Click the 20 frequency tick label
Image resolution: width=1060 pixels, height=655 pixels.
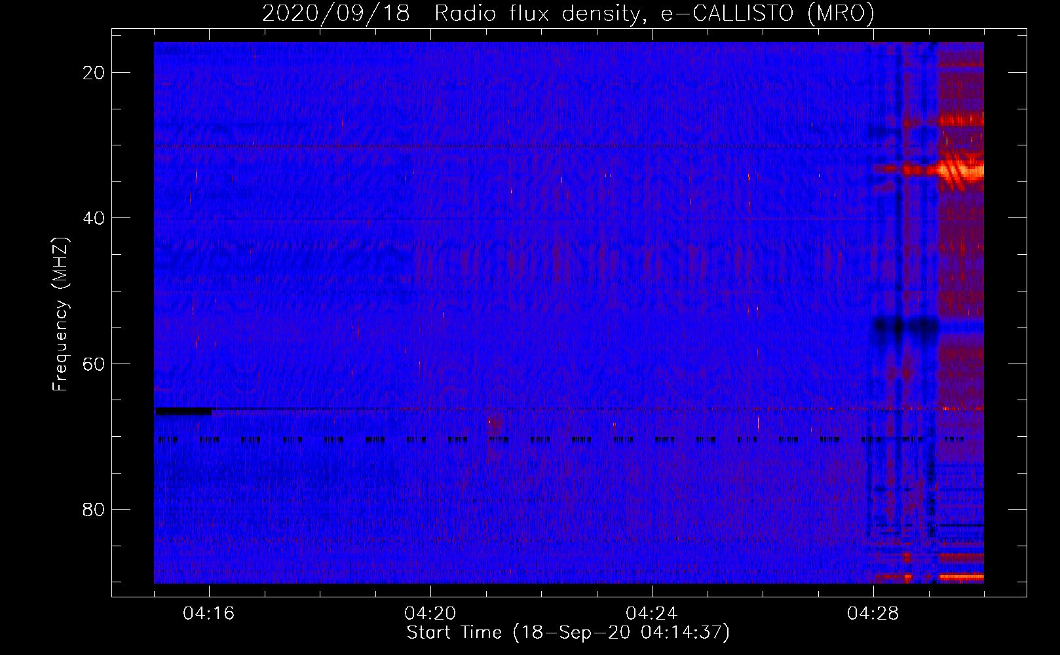click(x=94, y=73)
